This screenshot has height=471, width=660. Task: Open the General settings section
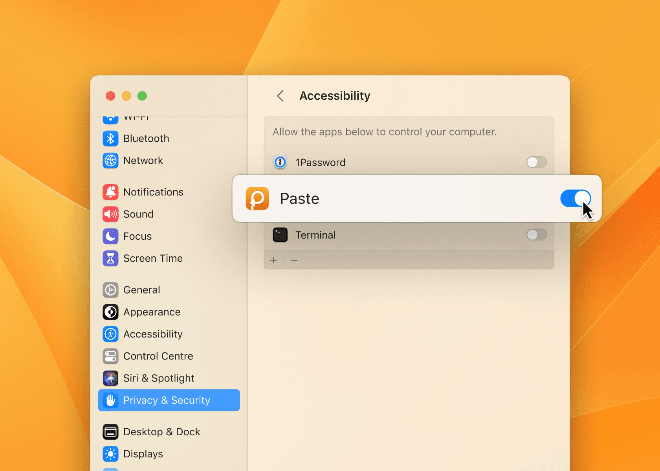(x=141, y=290)
